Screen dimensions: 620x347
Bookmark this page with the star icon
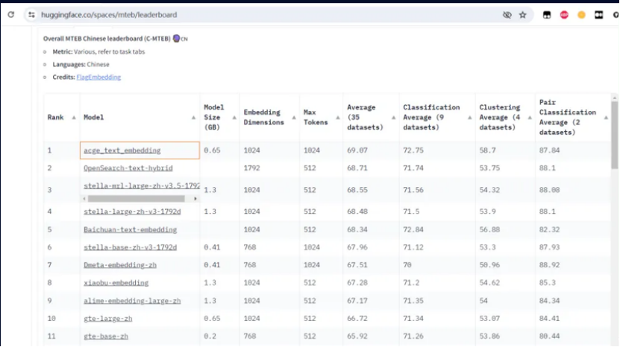click(x=523, y=15)
